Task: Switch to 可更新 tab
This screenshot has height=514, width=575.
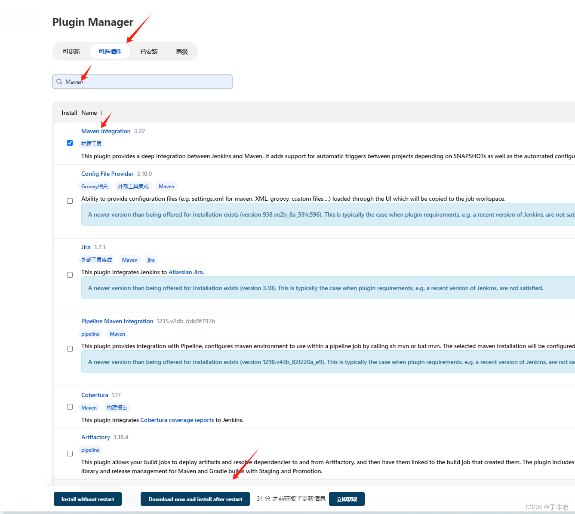Action: pos(71,52)
